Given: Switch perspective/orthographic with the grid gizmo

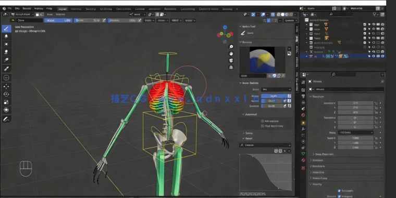Looking at the screenshot, I should (x=231, y=67).
